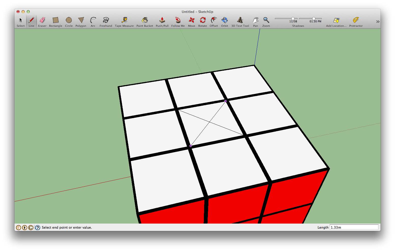Select the Move tool
Screen dimensions: 395x251
click(x=192, y=22)
